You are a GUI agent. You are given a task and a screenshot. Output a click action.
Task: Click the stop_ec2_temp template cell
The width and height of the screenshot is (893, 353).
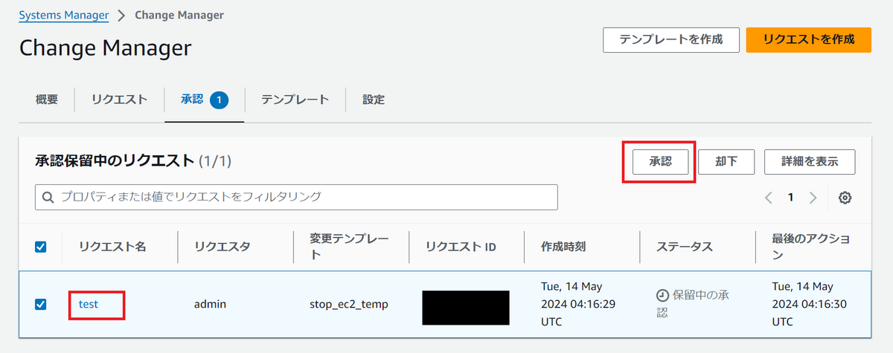348,304
